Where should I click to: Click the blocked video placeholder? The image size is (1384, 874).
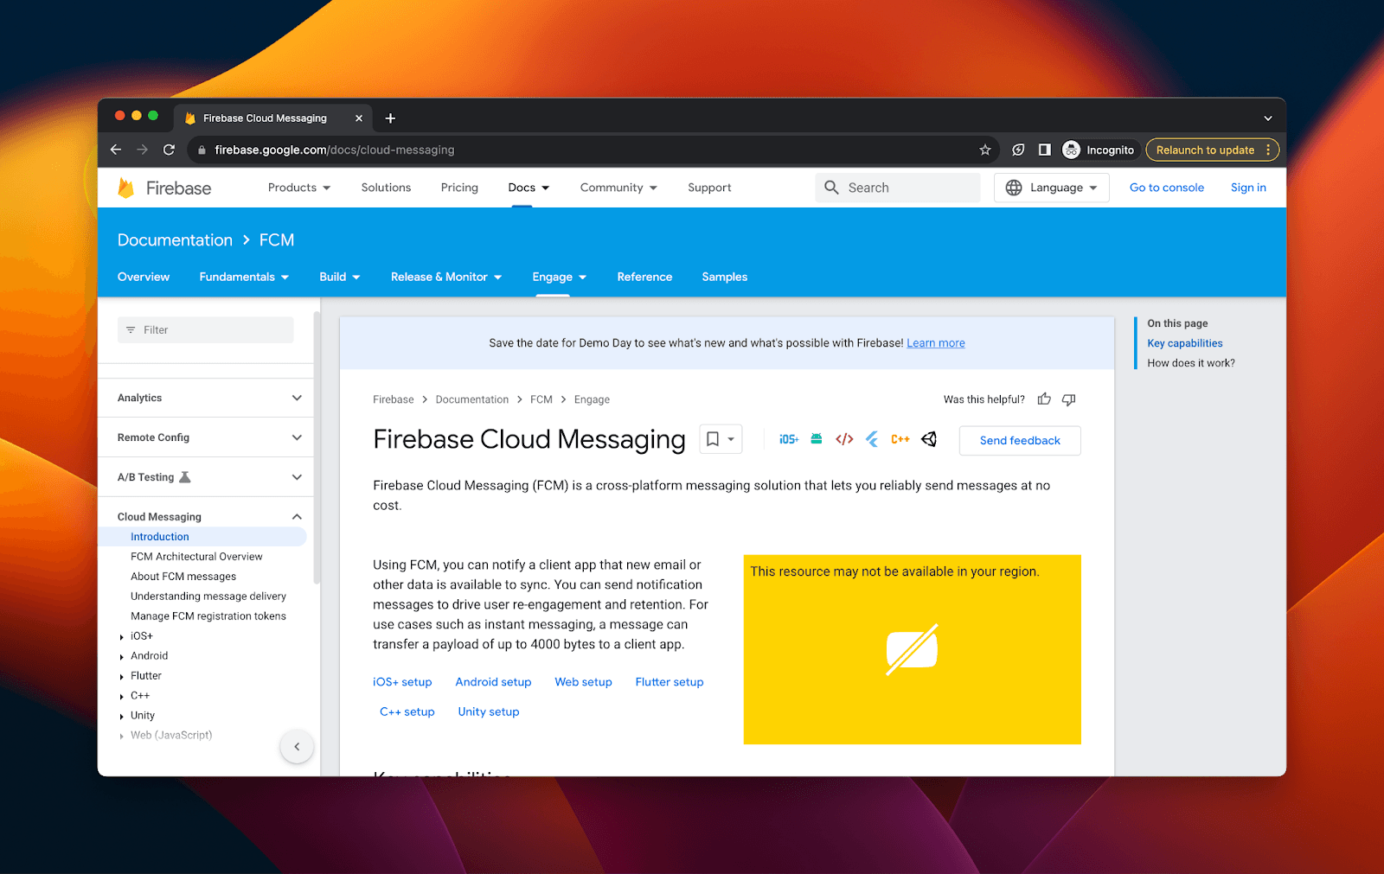tap(912, 649)
